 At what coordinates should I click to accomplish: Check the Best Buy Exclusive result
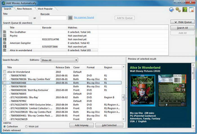5,90
